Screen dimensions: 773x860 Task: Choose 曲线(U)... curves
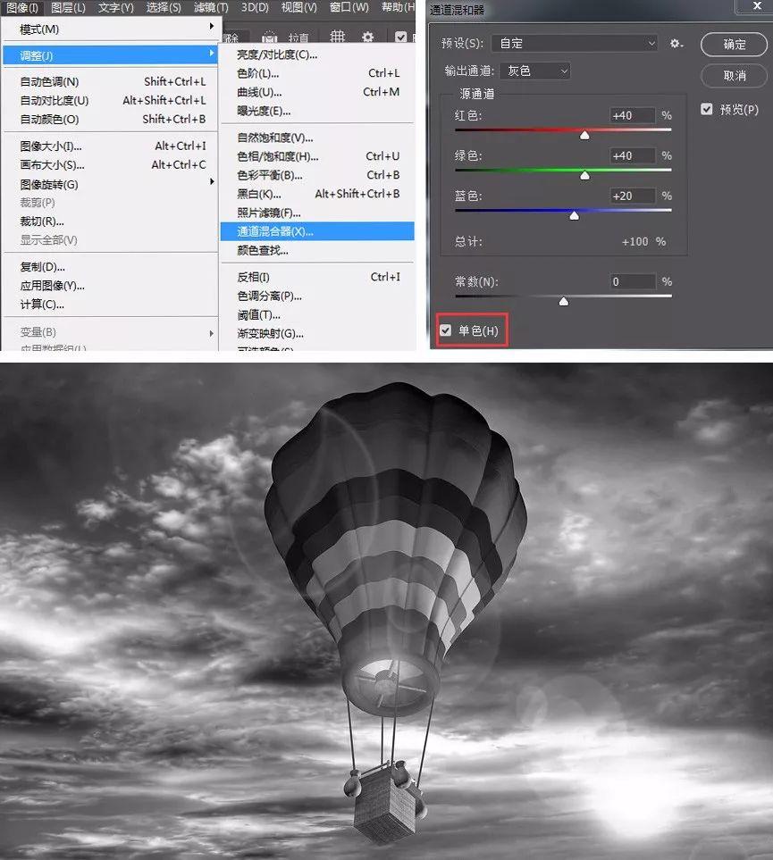(317, 92)
